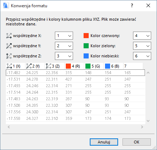The height and width of the screenshot is (150, 157).
Task: Click the green color swatch beside Kolor zielony
Action: click(x=86, y=46)
